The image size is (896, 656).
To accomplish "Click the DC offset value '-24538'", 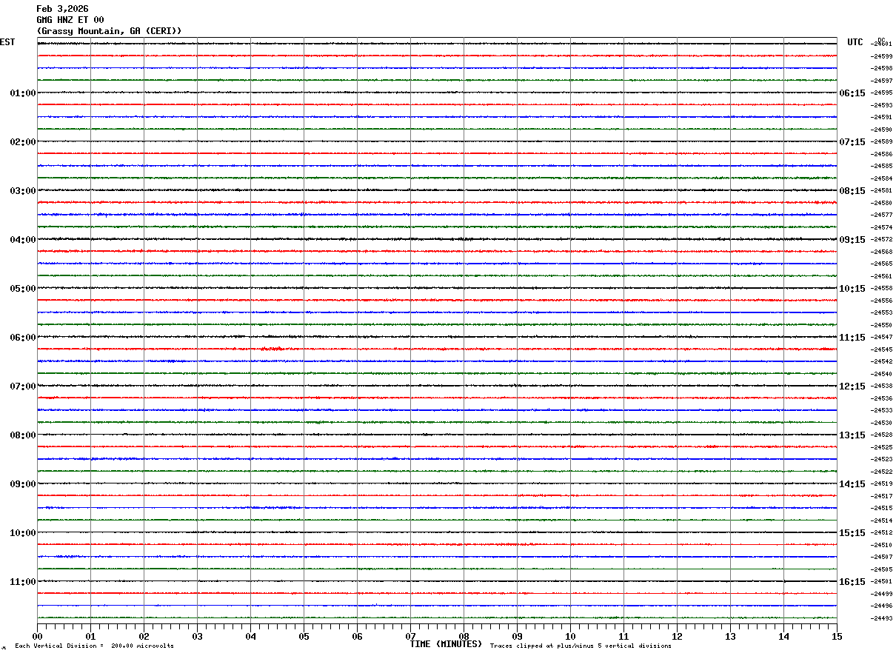I will (x=881, y=386).
